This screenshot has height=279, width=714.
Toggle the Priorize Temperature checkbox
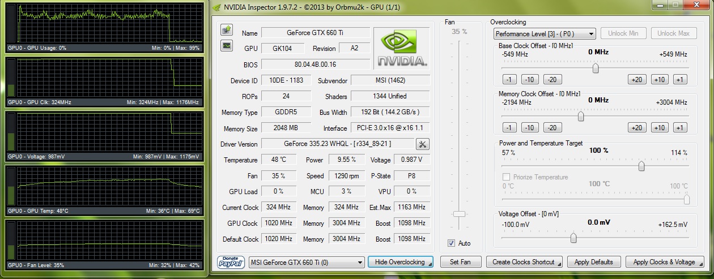[507, 177]
